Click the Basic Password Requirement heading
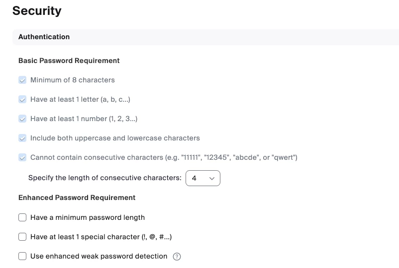The image size is (399, 268). coord(69,61)
